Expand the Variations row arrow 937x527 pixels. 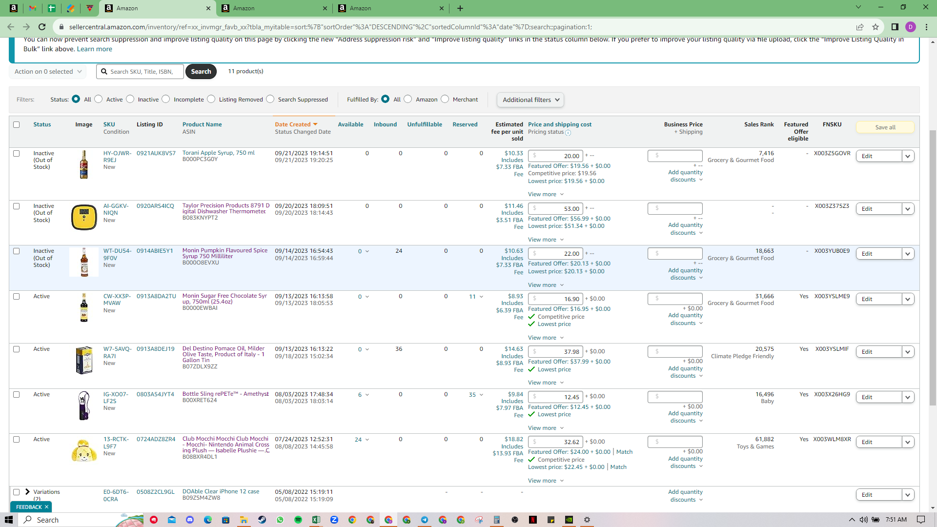[x=28, y=492]
